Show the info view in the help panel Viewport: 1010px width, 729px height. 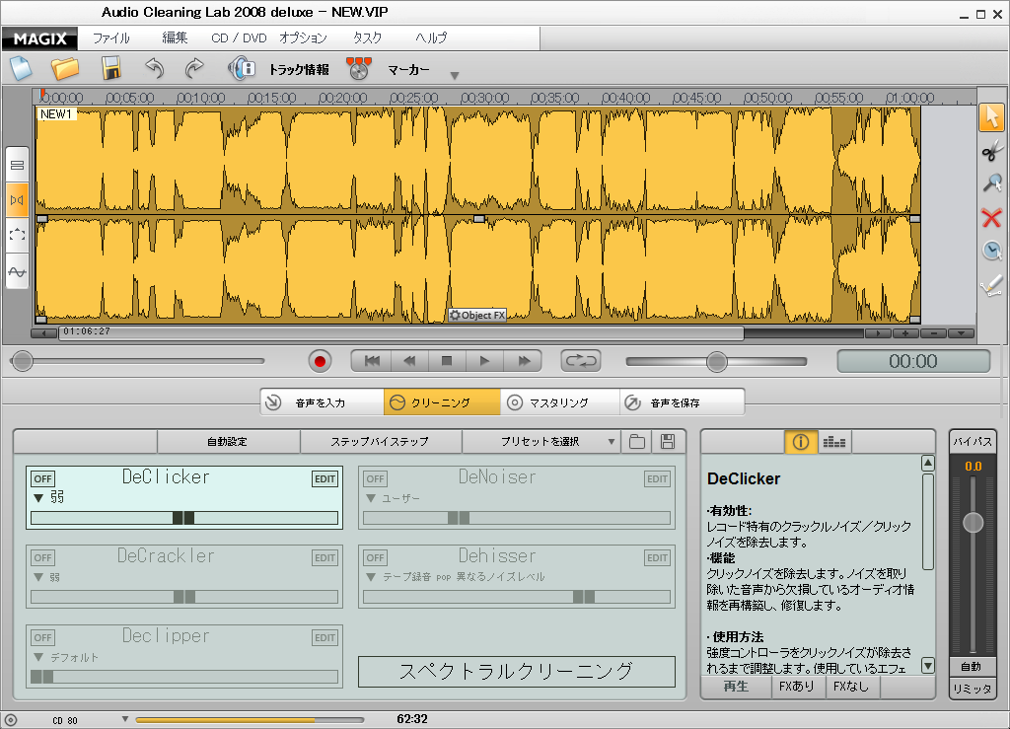(x=801, y=442)
